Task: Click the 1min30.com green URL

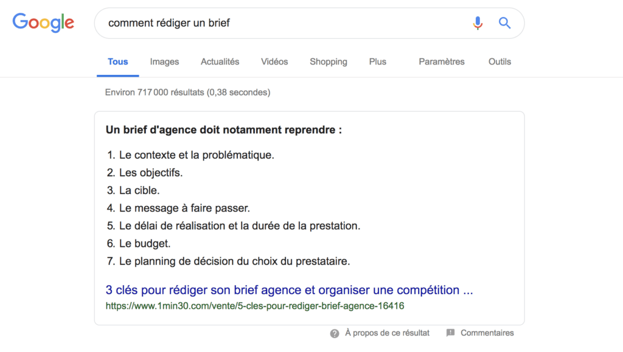Action: (255, 306)
